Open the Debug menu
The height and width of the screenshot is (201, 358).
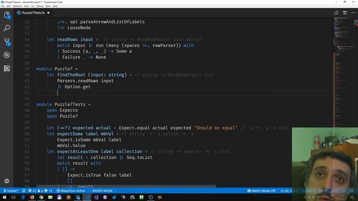point(40,6)
